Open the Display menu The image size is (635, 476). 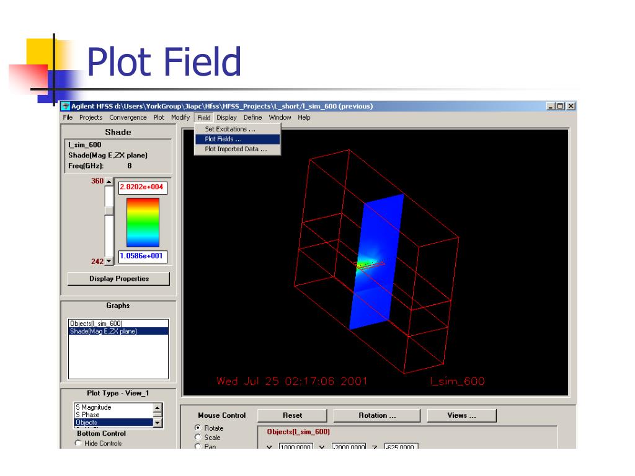pos(226,117)
